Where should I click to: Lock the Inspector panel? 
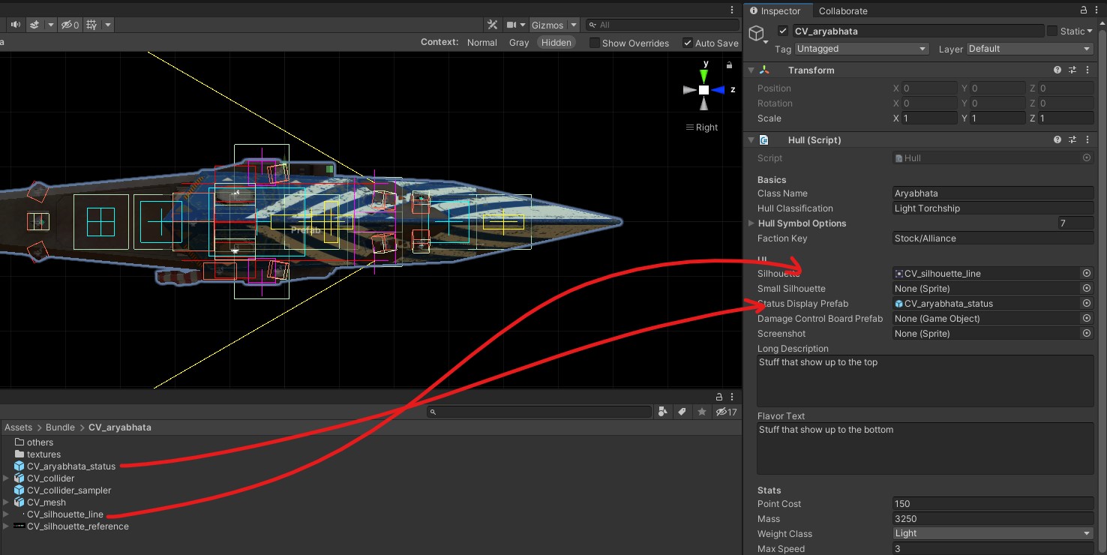click(1084, 10)
